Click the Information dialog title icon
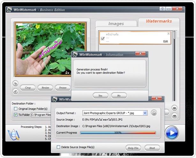196x158 pixels. [75, 54]
